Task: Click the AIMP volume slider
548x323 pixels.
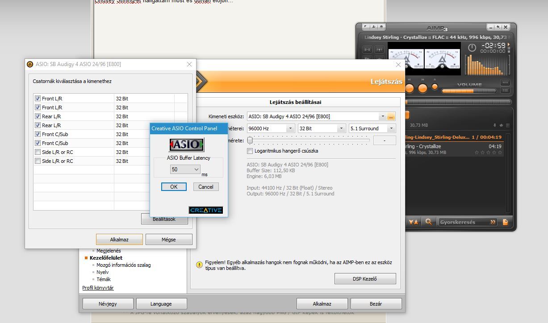Action: coord(469,91)
